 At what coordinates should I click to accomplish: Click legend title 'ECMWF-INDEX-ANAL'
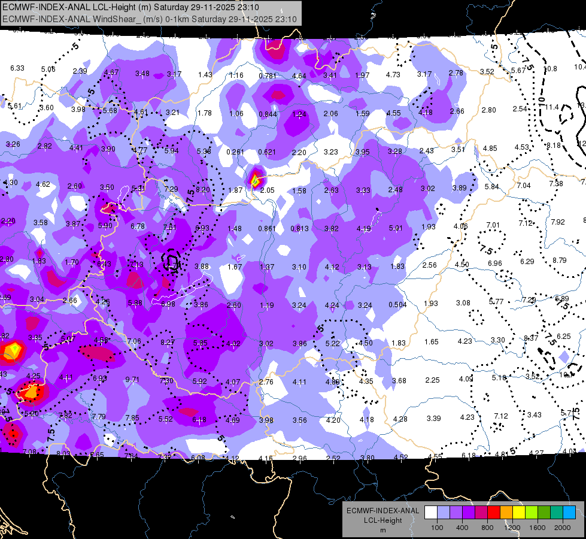(382, 511)
